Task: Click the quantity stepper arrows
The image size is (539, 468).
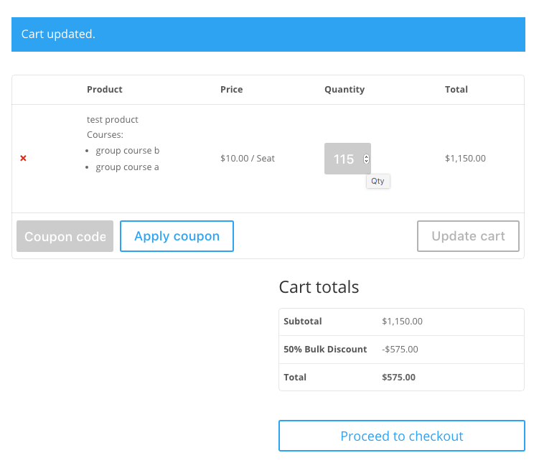Action: point(366,159)
